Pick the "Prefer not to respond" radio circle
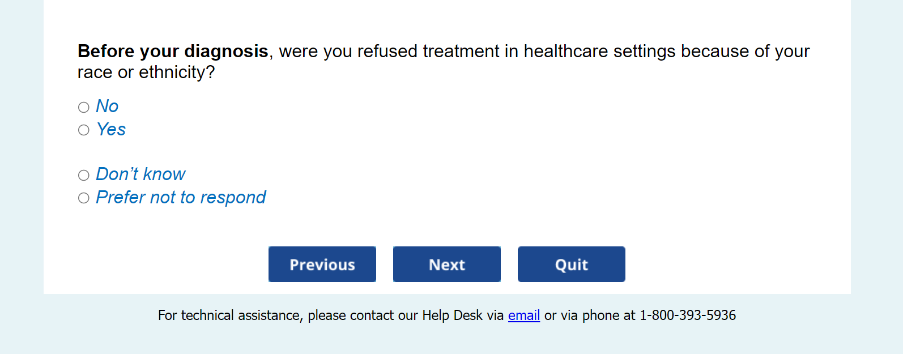The width and height of the screenshot is (903, 354). (84, 198)
